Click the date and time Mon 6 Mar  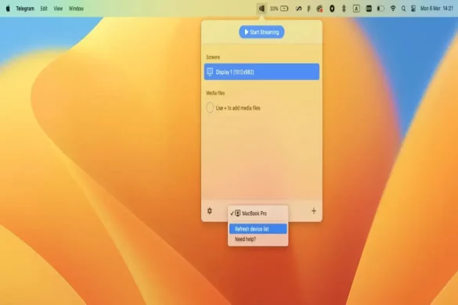(x=437, y=9)
